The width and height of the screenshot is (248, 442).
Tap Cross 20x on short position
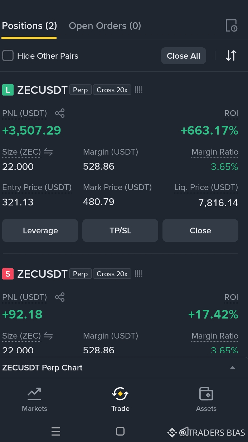(x=112, y=274)
